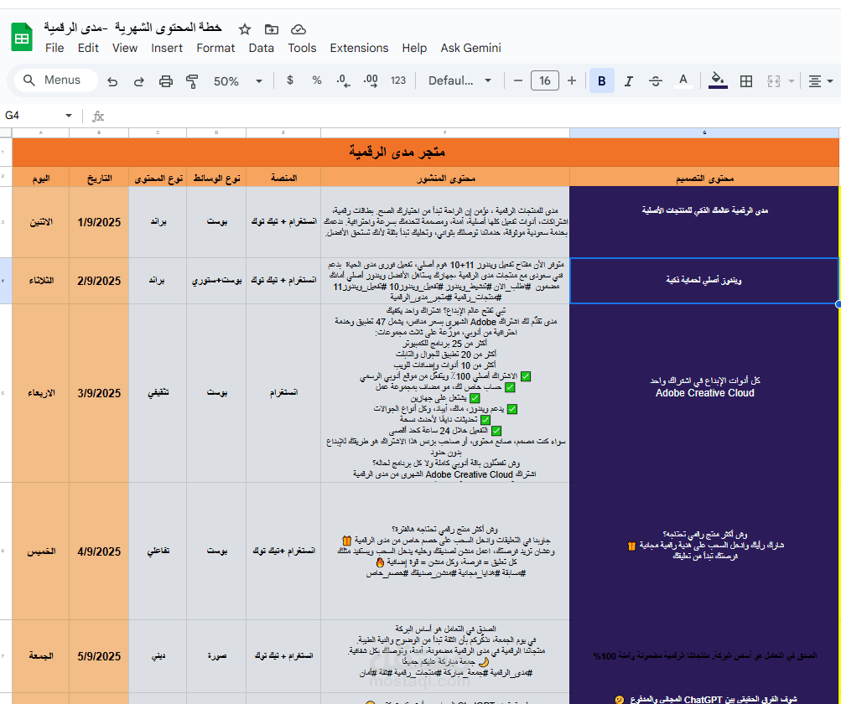Decrease font size with minus
The height and width of the screenshot is (704, 841).
point(517,80)
